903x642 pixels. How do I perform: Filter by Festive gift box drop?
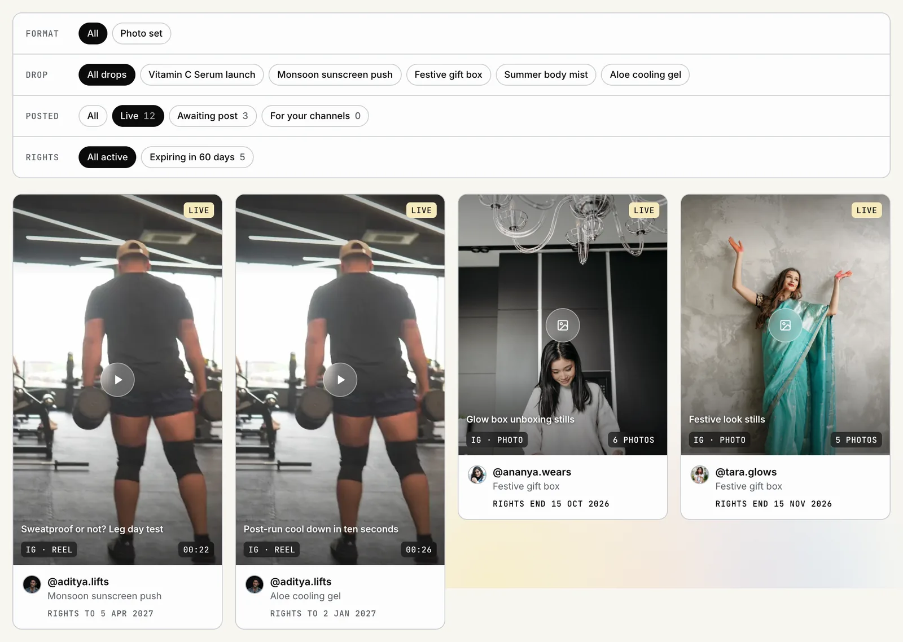(x=448, y=74)
